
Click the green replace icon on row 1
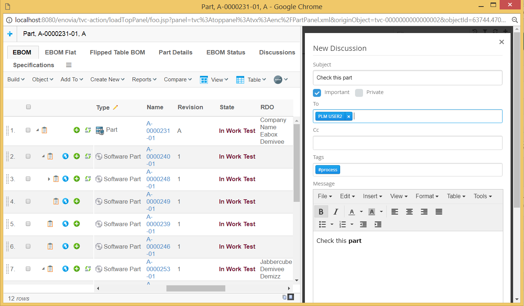pos(88,130)
